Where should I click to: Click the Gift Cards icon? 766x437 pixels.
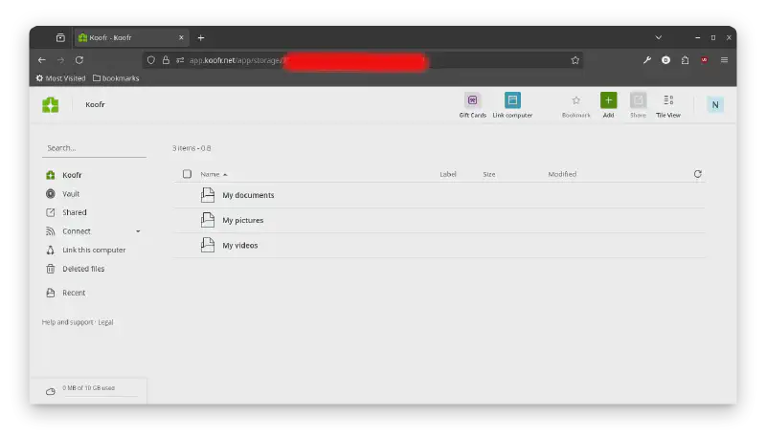point(472,100)
